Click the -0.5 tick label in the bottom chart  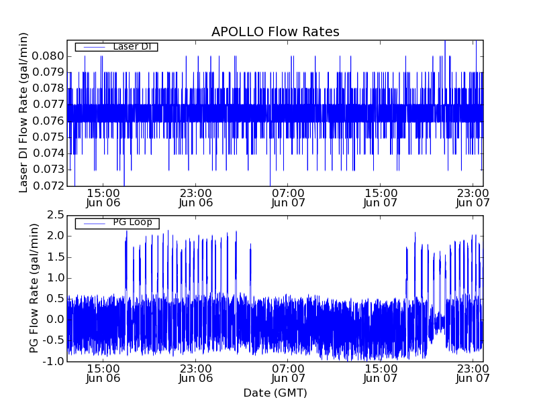coord(54,340)
